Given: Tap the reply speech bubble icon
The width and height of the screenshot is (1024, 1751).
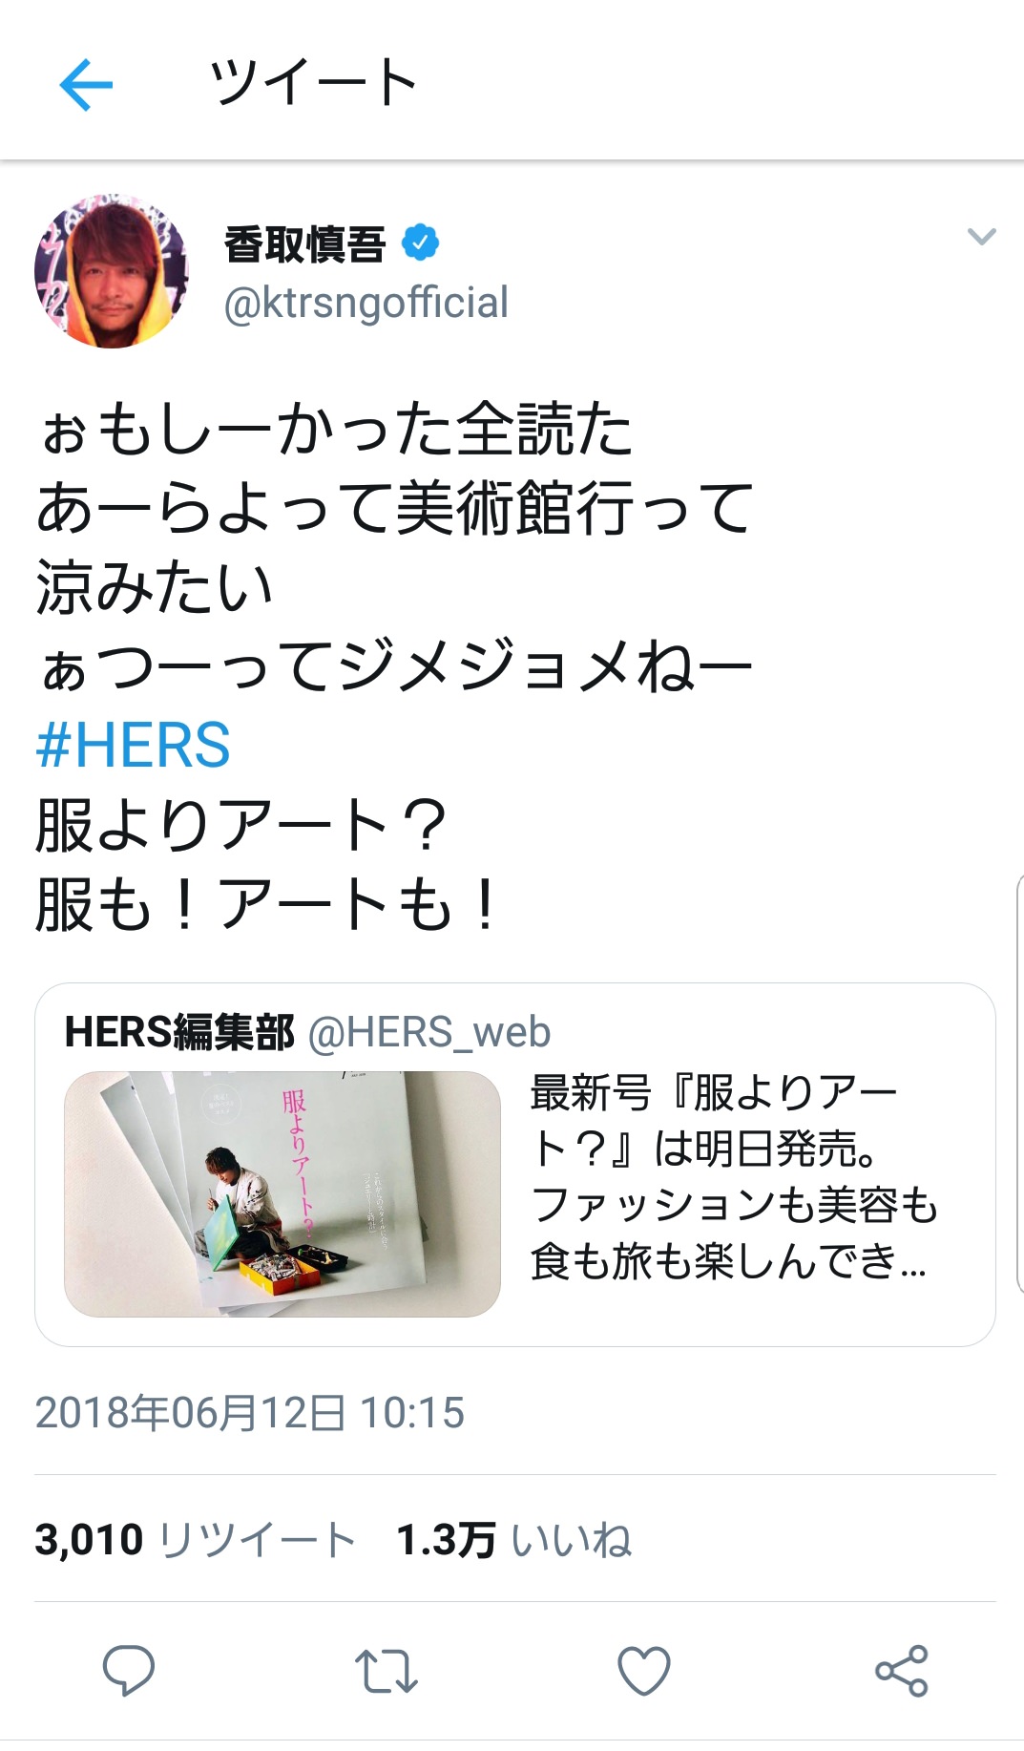Looking at the screenshot, I should coord(129,1671).
